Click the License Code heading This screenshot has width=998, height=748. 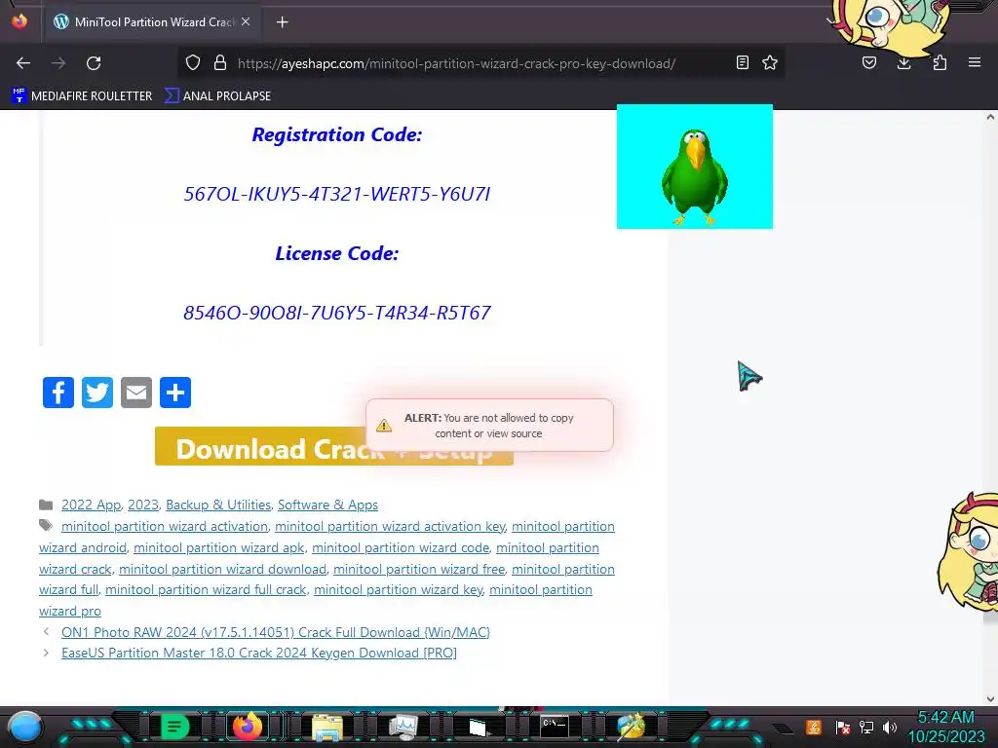(x=336, y=254)
